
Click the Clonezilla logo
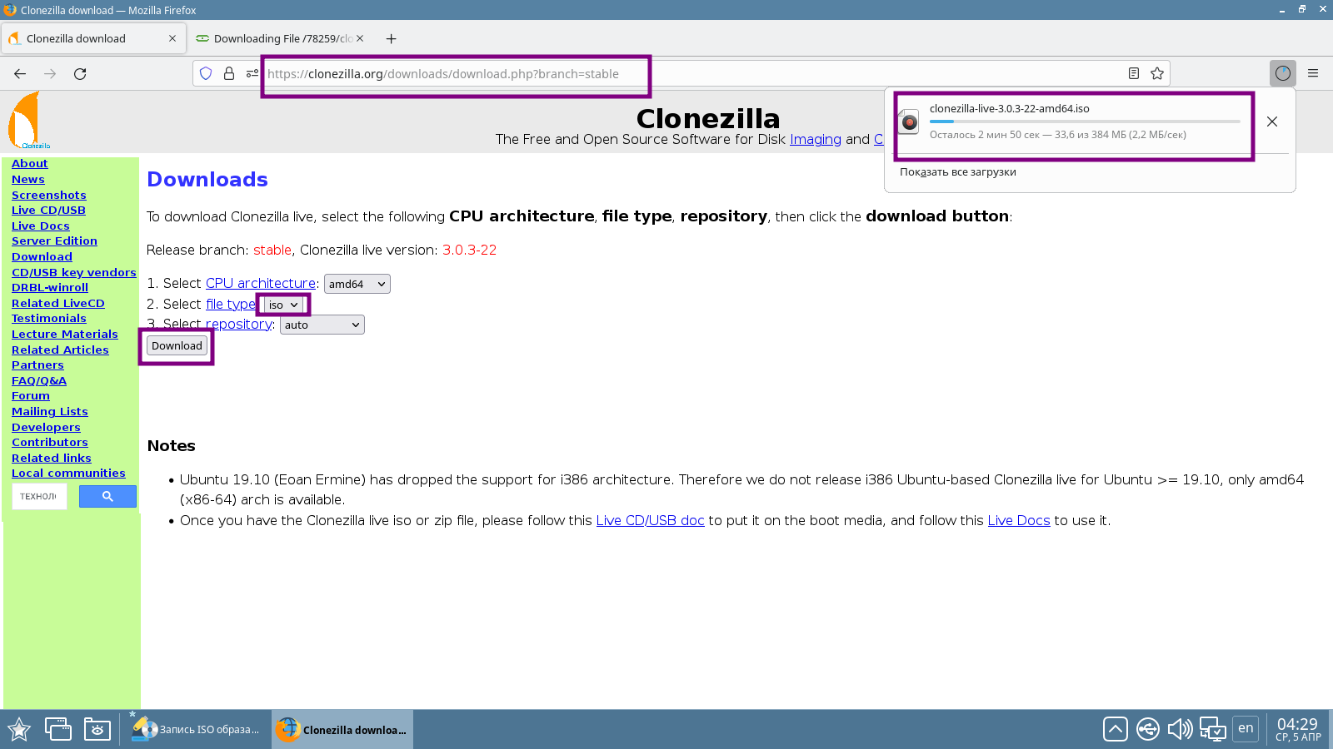28,121
